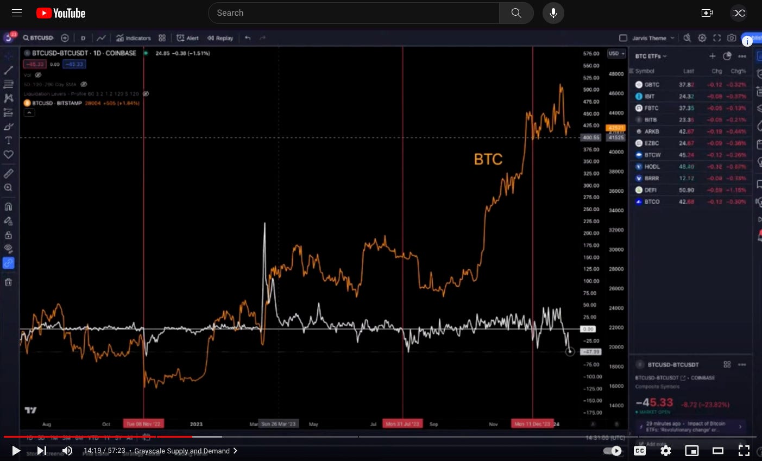Change chart style line icon

point(101,38)
